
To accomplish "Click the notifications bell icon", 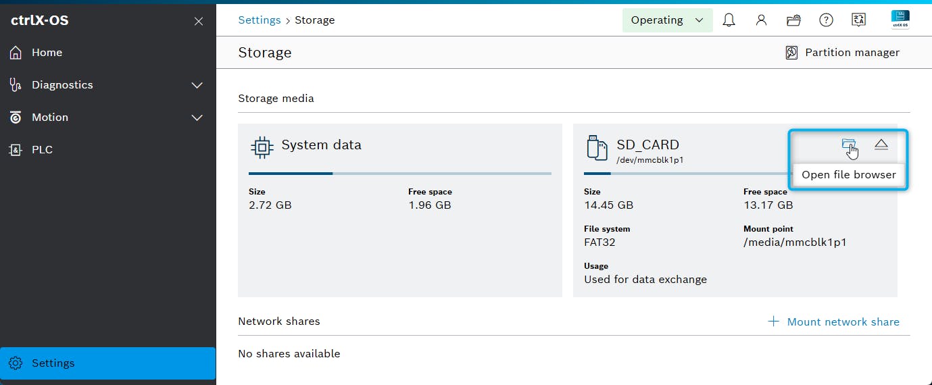I will point(729,20).
